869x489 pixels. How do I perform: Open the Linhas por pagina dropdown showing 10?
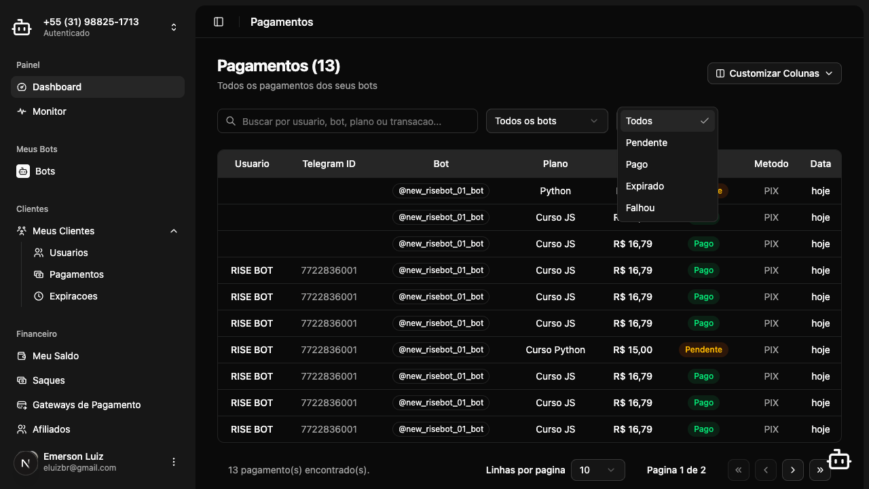pyautogui.click(x=598, y=470)
